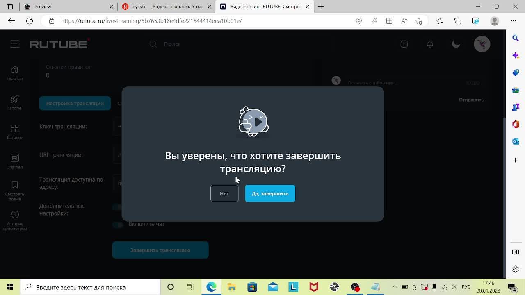Open the Favorites list
Image resolution: width=525 pixels, height=295 pixels.
(x=440, y=21)
